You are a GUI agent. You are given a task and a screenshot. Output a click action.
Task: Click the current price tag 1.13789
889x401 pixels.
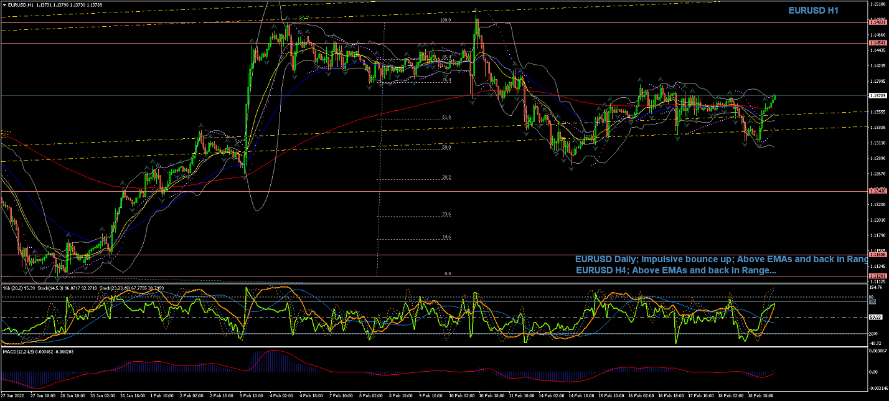pyautogui.click(x=878, y=96)
